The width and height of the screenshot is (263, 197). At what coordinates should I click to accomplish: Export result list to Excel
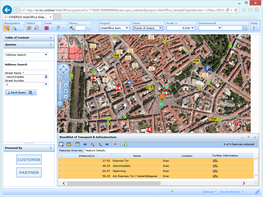(x=125, y=144)
